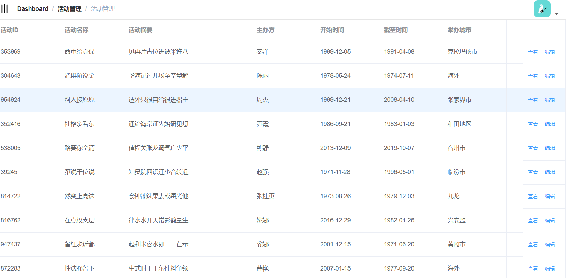Select the 活动摘要 column header

pyautogui.click(x=141, y=30)
